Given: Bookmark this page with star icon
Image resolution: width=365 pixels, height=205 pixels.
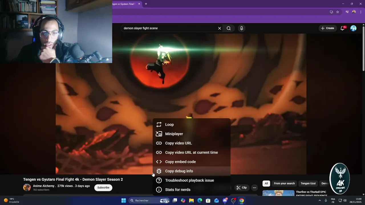Looking at the screenshot, I should click(x=338, y=12).
